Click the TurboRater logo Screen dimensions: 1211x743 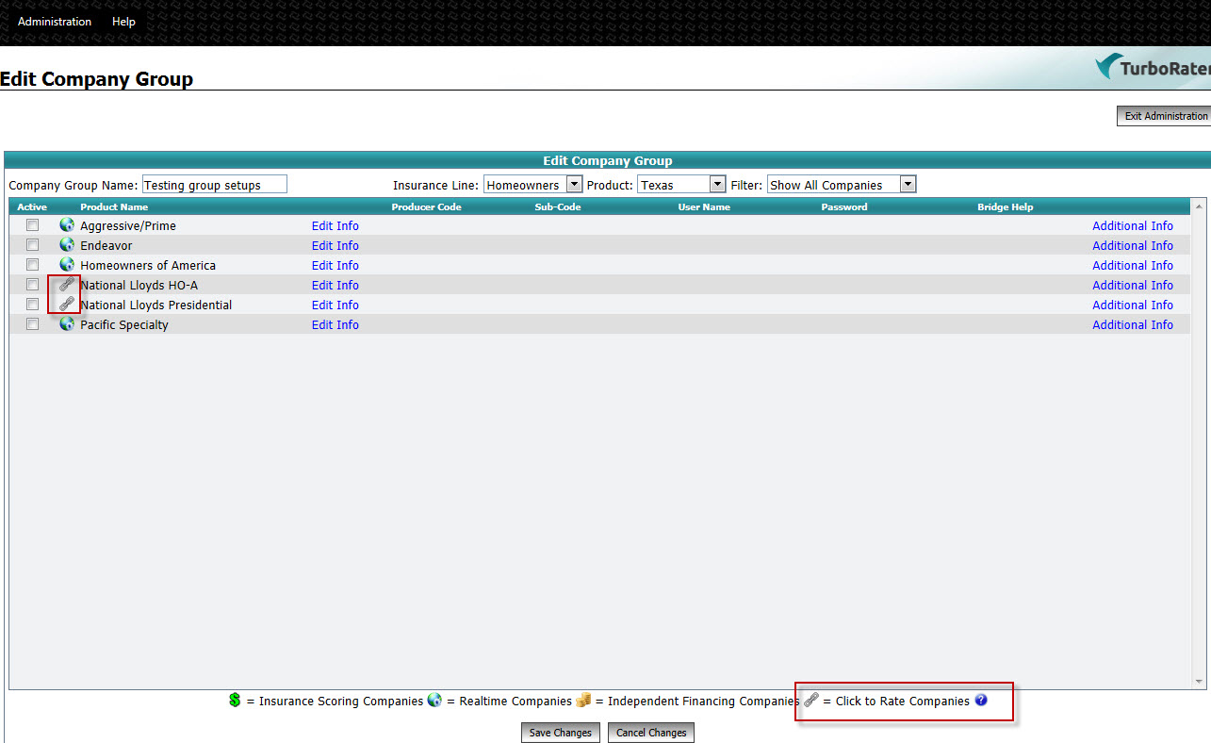click(1153, 68)
